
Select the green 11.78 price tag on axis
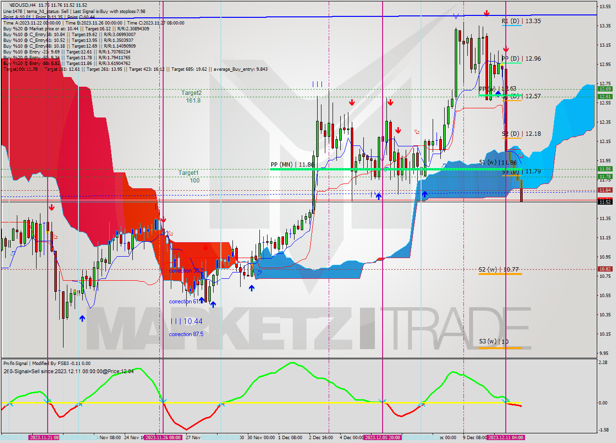[x=605, y=177]
